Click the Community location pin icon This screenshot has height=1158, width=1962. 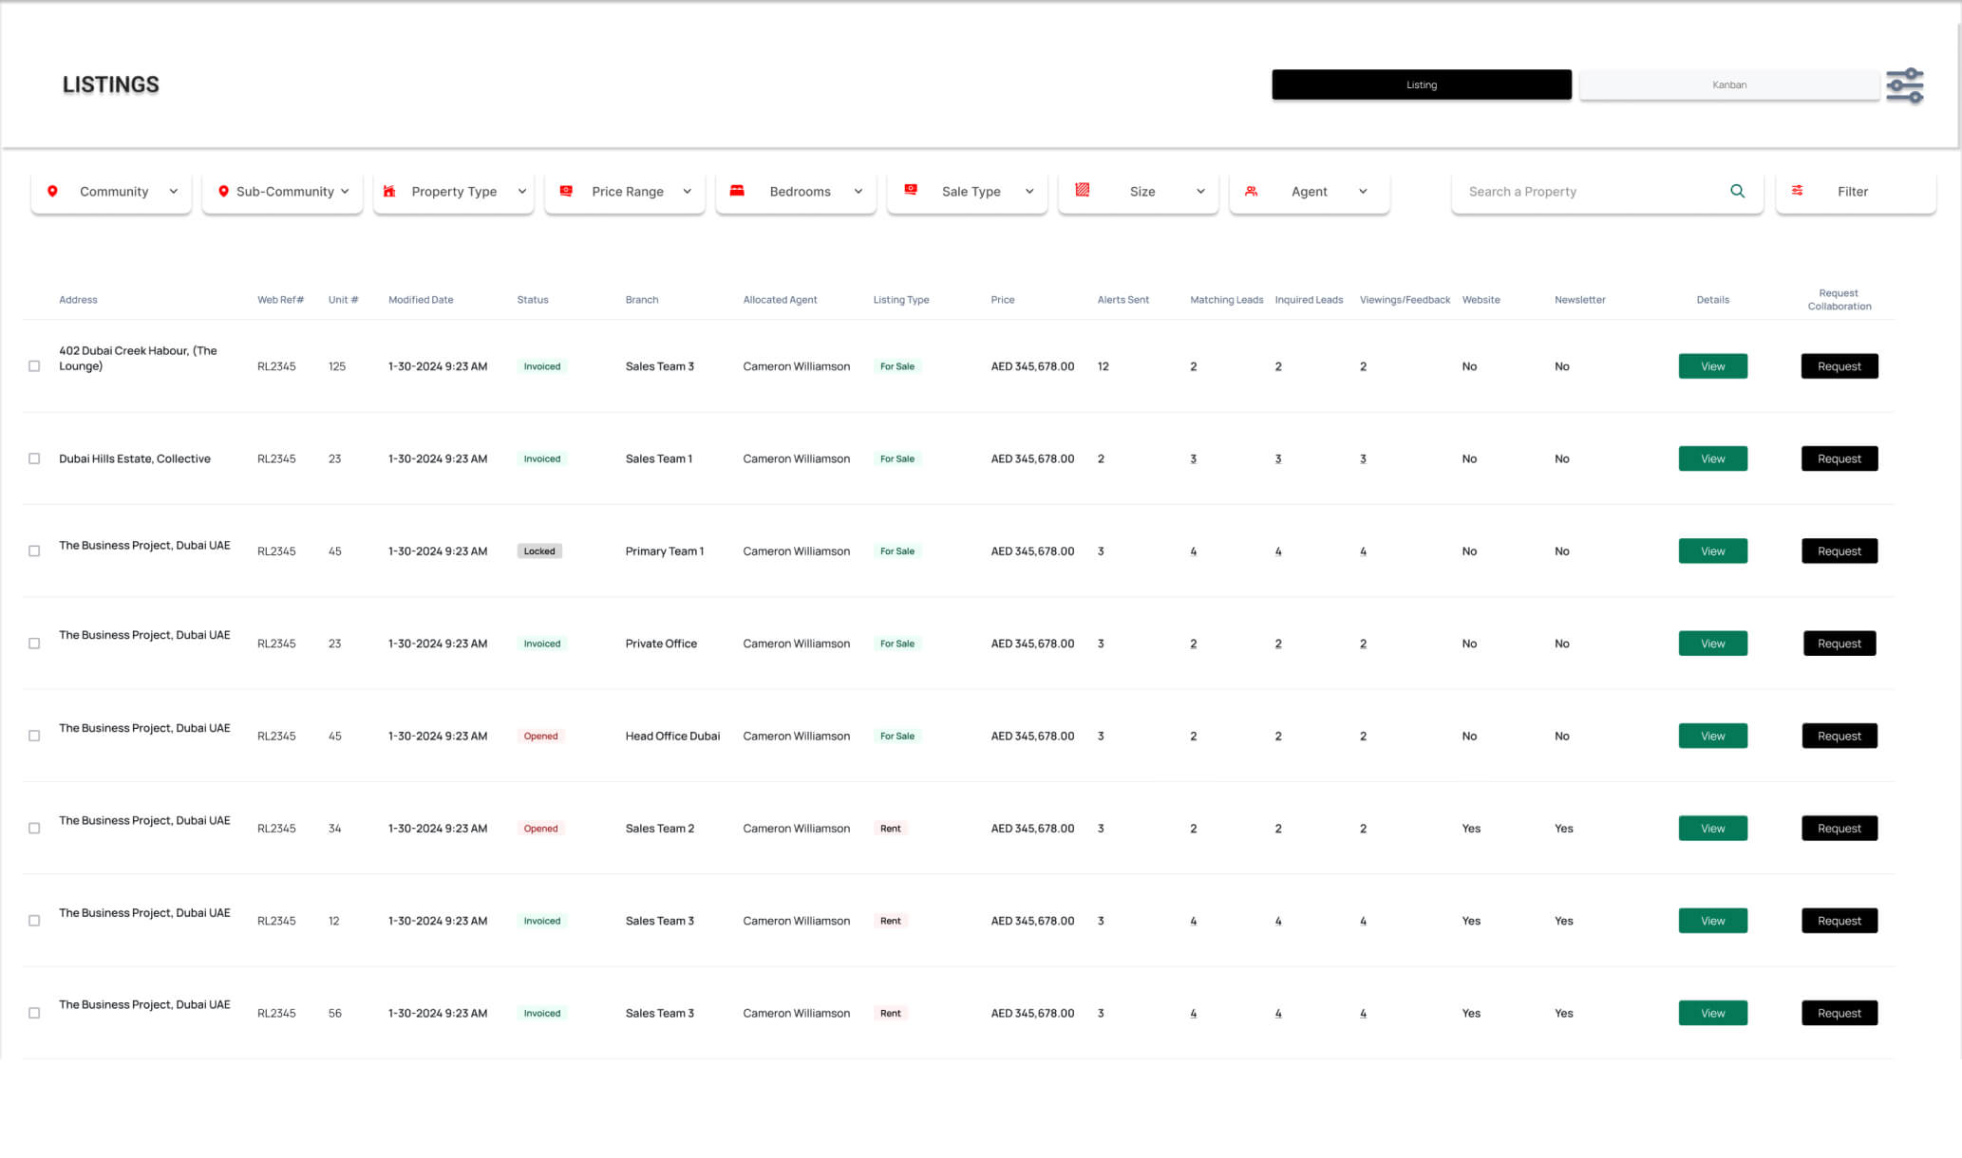53,191
